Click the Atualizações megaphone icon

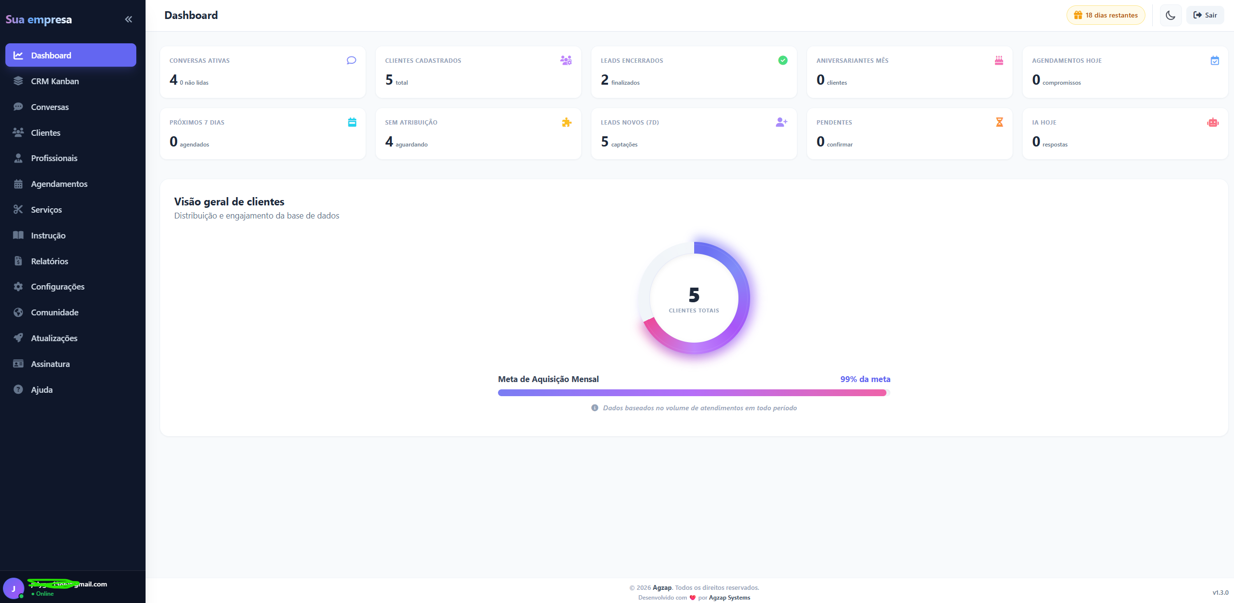tap(18, 338)
